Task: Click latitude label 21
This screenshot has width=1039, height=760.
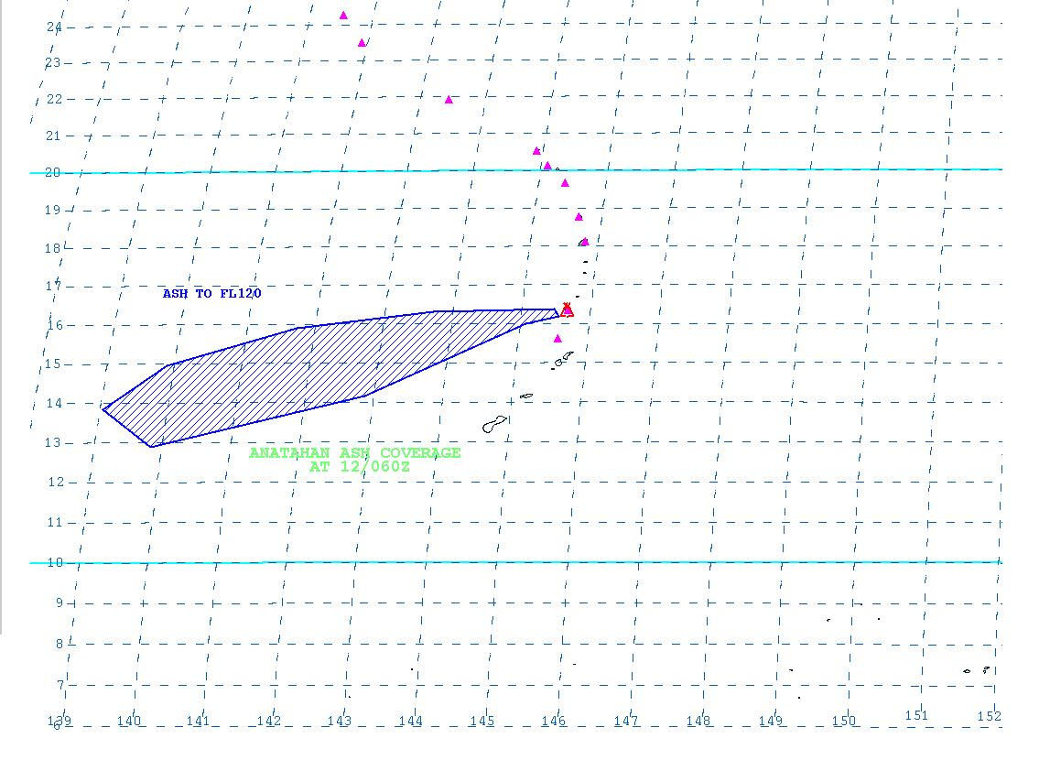Action: click(x=52, y=136)
